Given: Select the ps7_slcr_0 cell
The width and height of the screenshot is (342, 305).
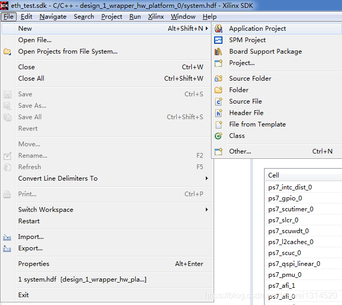Looking at the screenshot, I should [x=304, y=220].
